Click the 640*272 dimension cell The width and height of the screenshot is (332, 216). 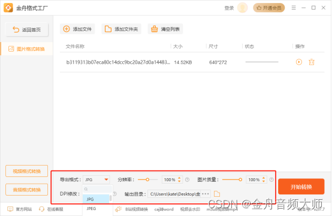(218, 62)
